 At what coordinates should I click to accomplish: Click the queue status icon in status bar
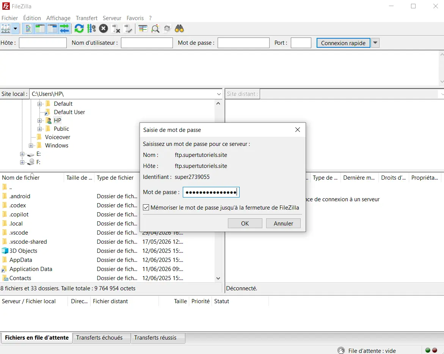click(x=341, y=351)
